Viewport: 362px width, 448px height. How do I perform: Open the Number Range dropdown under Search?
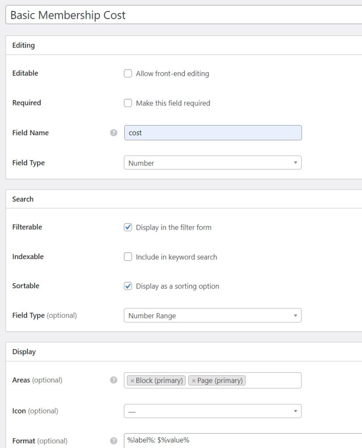pos(212,315)
